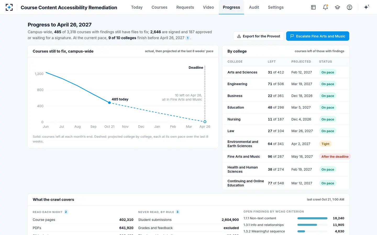This screenshot has width=377, height=235.
Task: Click the PROJECTED column header
Action: [301, 62]
